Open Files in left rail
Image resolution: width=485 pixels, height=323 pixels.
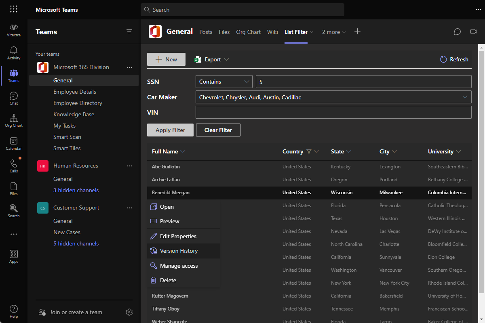coord(14,188)
